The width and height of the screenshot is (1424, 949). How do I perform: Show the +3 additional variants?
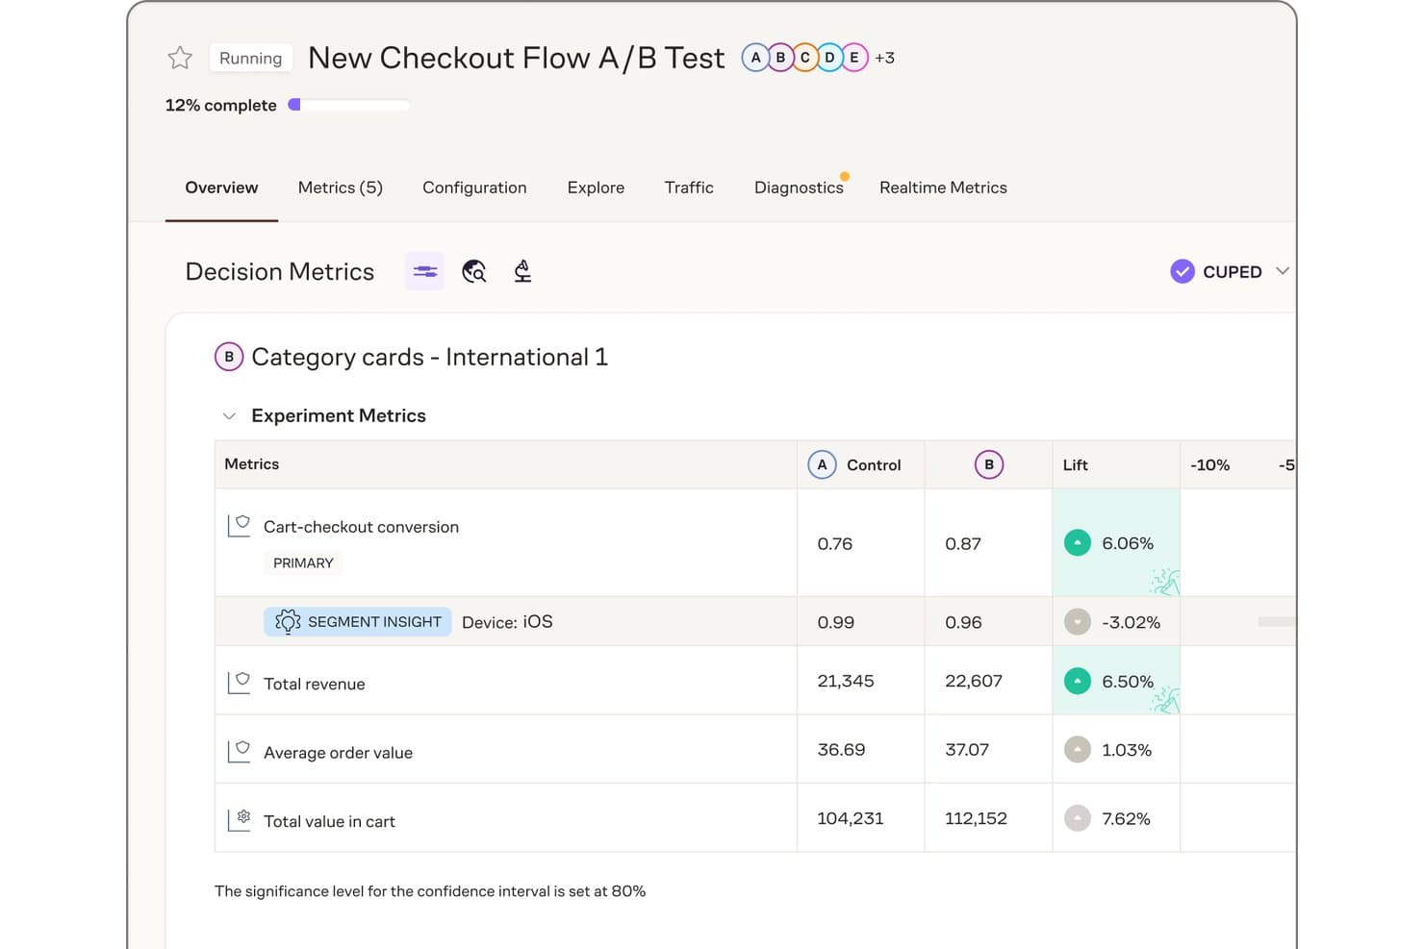[884, 58]
